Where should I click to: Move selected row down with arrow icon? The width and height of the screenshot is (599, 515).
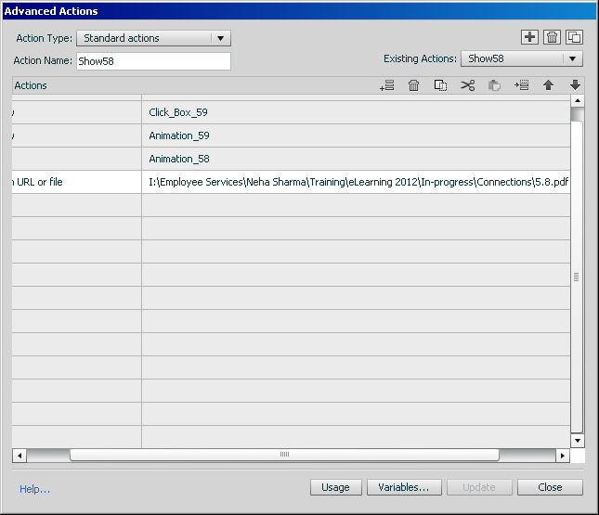click(x=575, y=85)
